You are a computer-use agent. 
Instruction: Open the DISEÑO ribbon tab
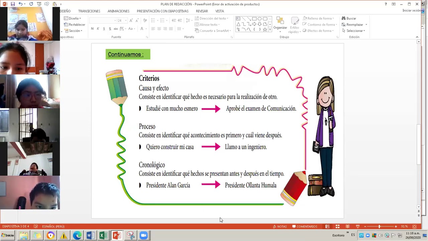(x=65, y=11)
